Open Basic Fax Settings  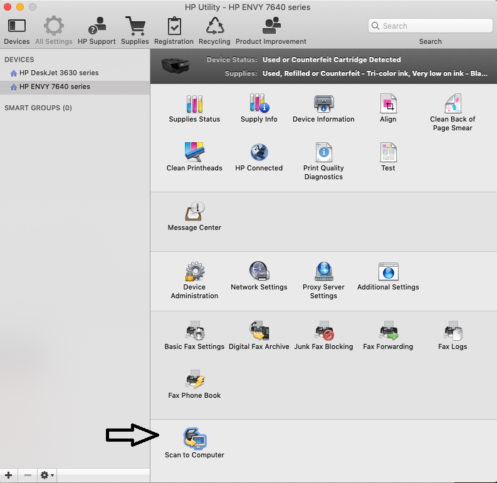pyautogui.click(x=194, y=336)
